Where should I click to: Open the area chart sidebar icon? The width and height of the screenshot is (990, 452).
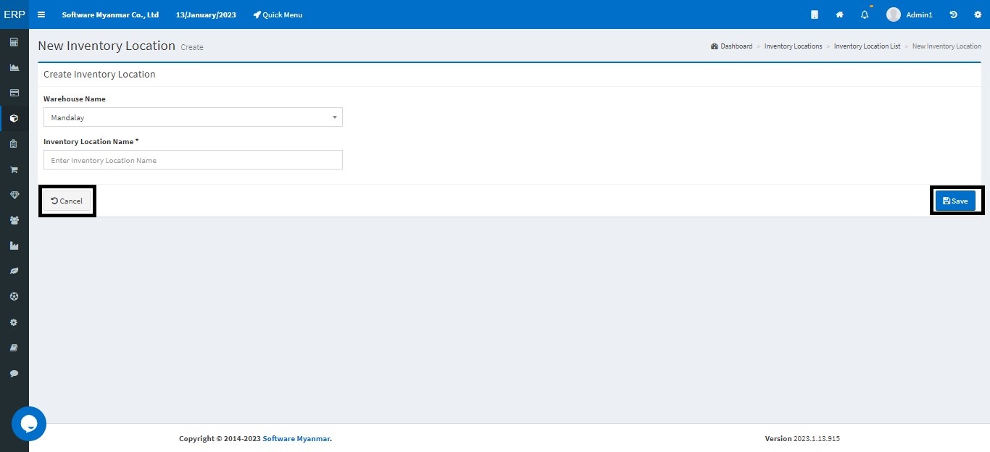pos(14,68)
